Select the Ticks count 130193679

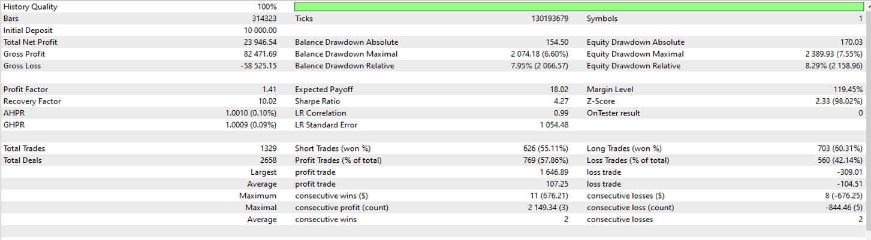548,19
